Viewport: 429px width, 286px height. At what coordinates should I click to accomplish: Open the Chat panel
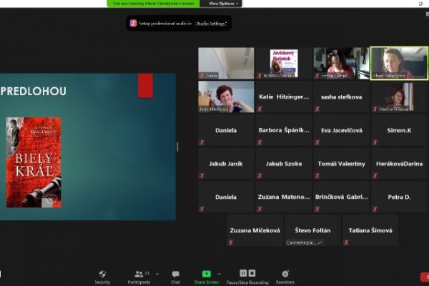[x=175, y=275]
